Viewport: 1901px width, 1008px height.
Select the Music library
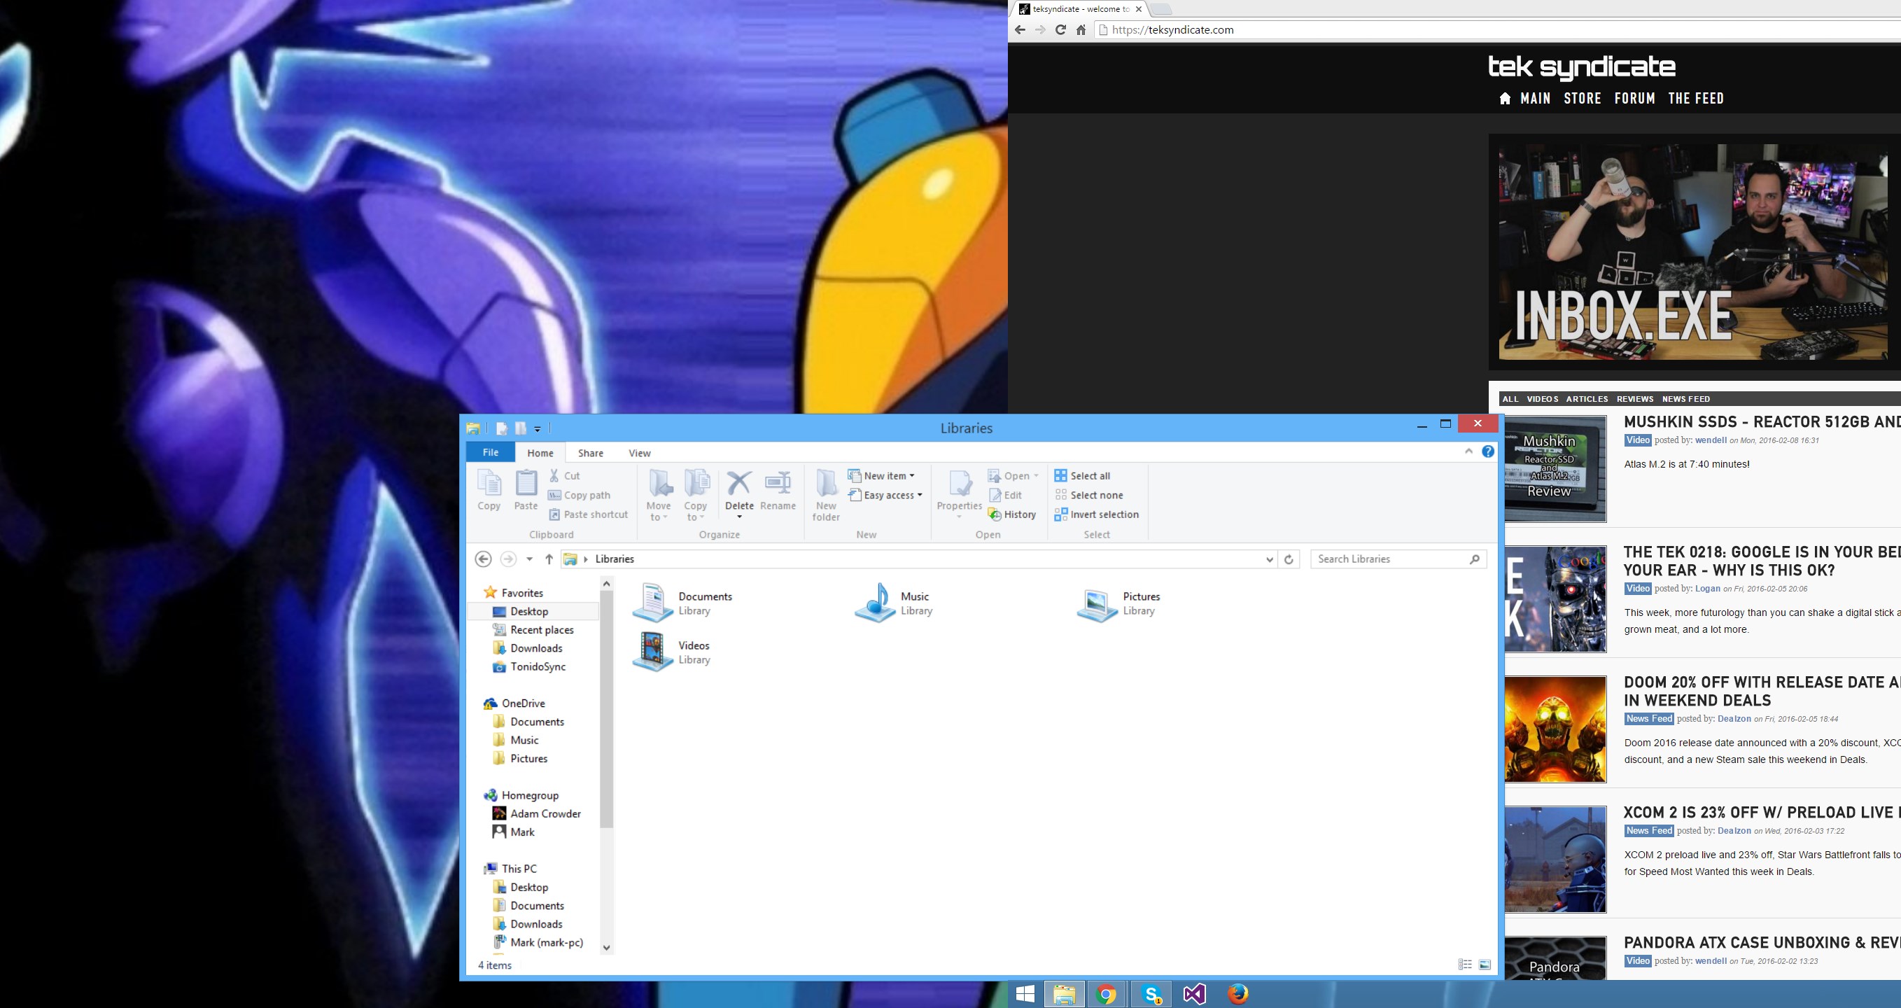click(x=895, y=603)
